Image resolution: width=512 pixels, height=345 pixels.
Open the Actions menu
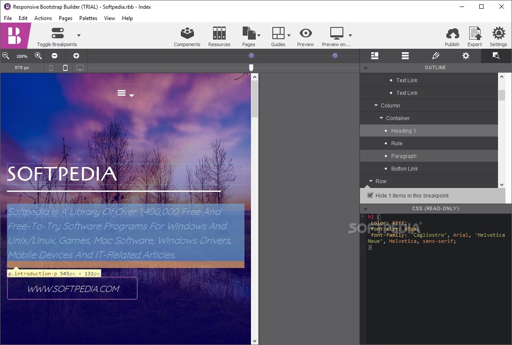pyautogui.click(x=43, y=18)
